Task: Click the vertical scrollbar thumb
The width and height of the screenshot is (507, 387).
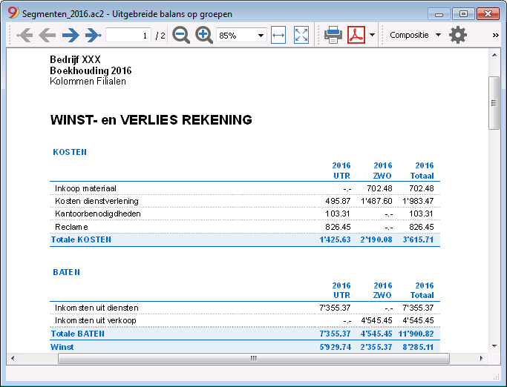Action: (x=494, y=103)
